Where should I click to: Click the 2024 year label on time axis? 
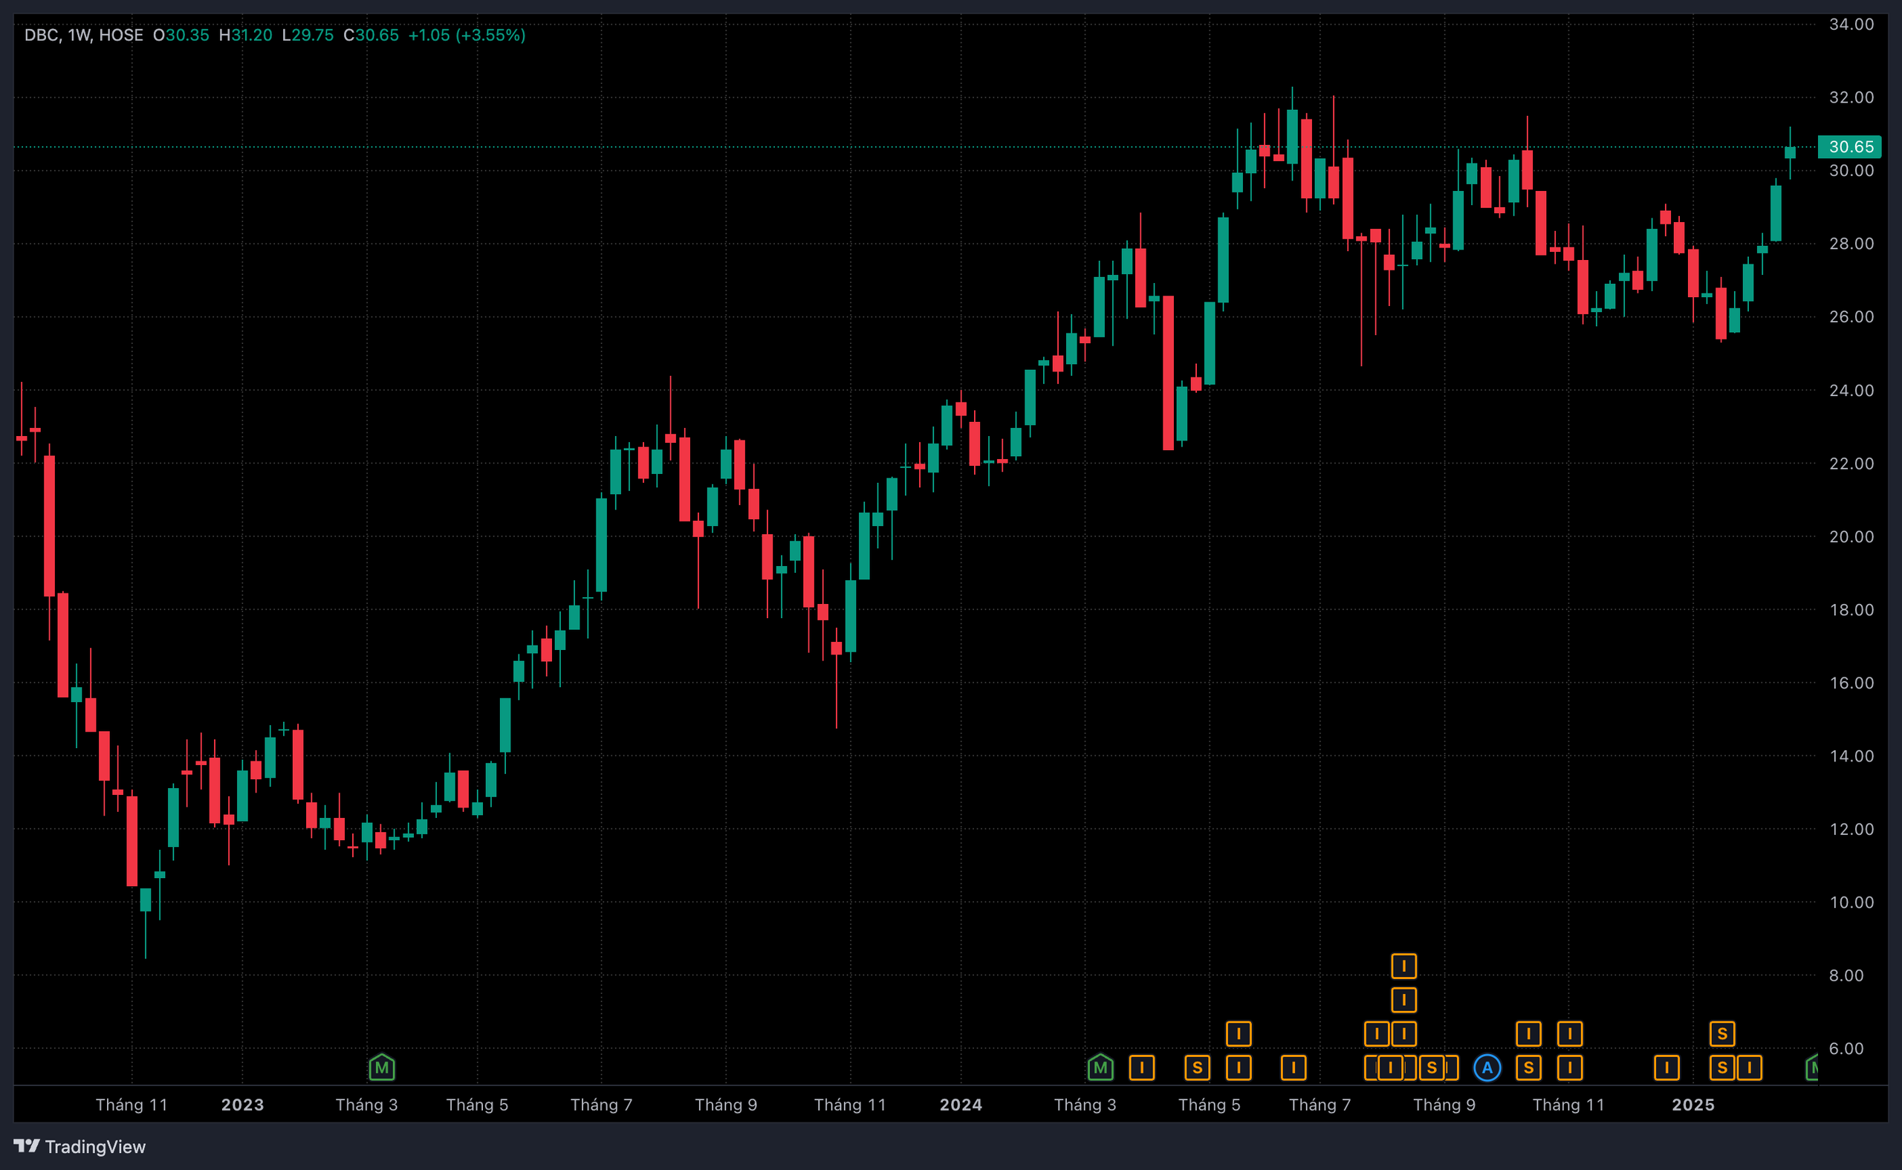click(961, 1104)
